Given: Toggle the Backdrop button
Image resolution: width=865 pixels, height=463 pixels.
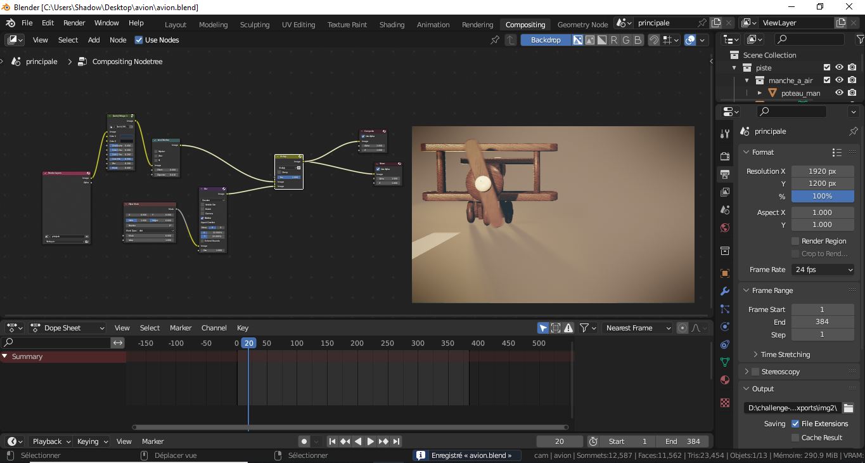Looking at the screenshot, I should click(545, 40).
